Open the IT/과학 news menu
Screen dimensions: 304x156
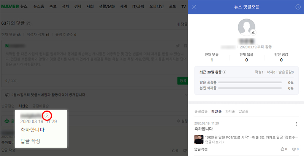[x=140, y=7]
